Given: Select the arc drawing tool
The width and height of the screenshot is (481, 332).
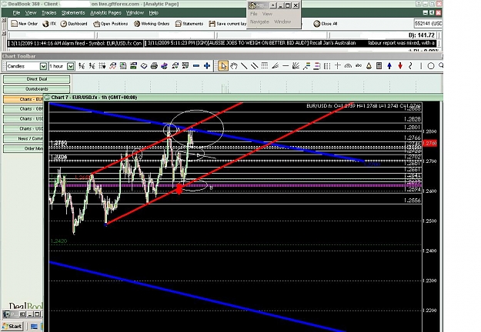Looking at the screenshot, I should [x=348, y=66].
